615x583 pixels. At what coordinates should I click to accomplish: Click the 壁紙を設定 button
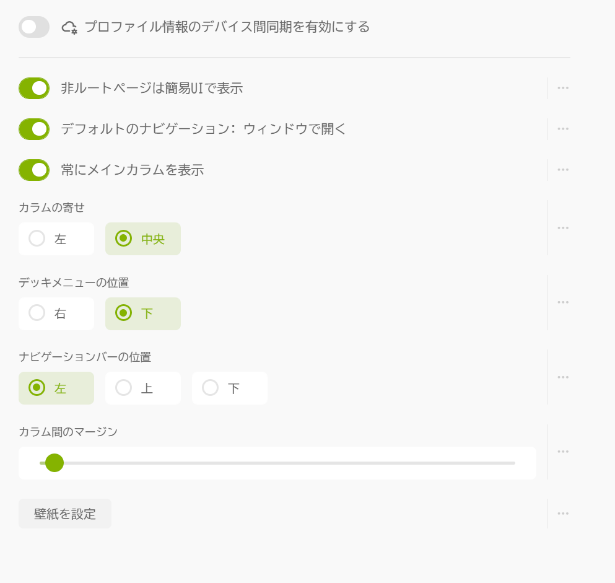64,513
